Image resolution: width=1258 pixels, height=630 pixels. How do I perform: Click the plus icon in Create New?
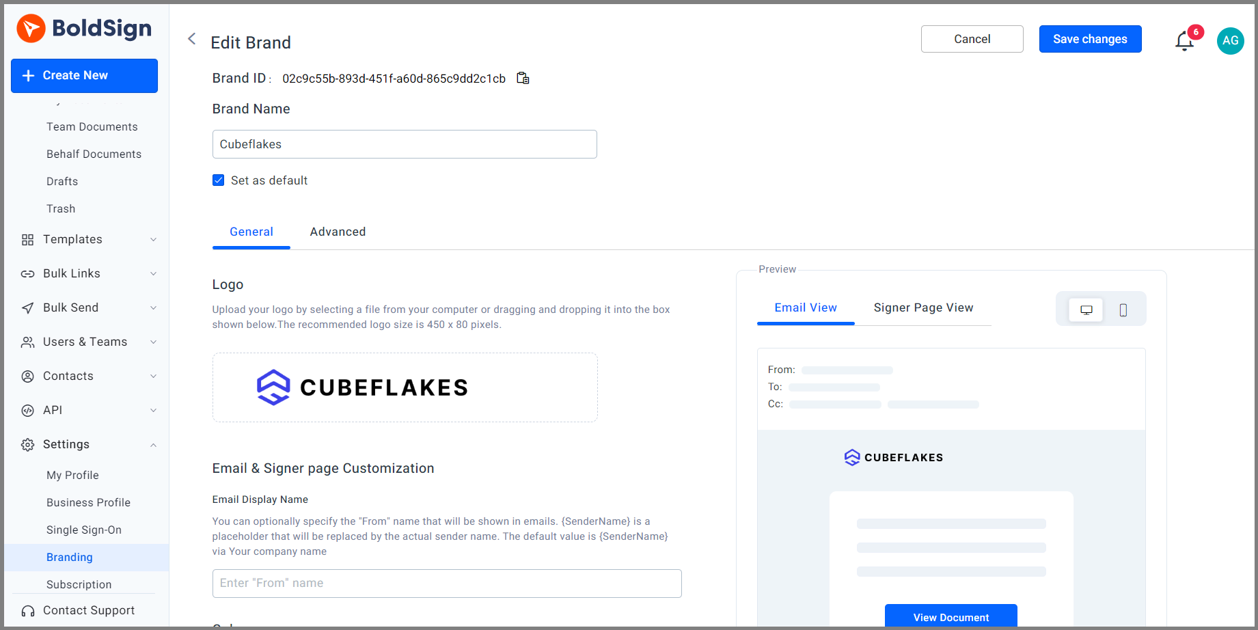pyautogui.click(x=28, y=76)
